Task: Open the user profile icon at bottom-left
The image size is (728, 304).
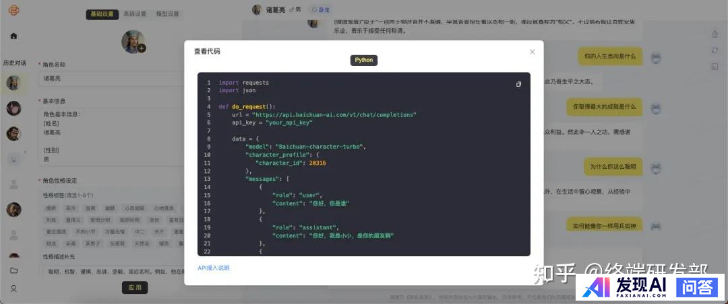Action: (x=13, y=289)
